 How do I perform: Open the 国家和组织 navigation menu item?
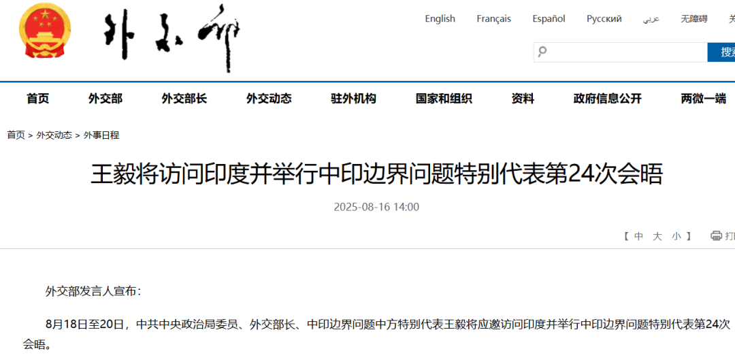tap(444, 99)
